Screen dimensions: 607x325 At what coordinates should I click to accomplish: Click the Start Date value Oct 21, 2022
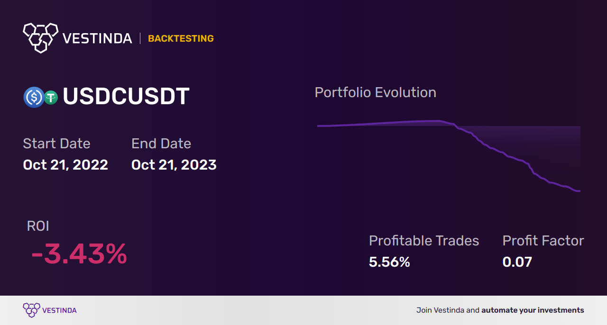(x=65, y=165)
